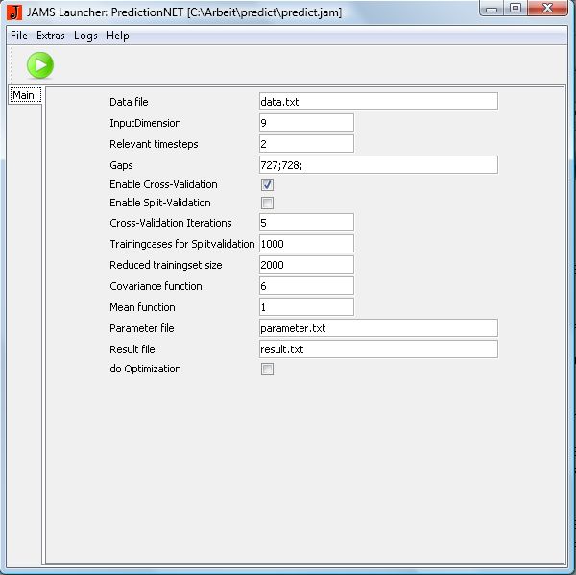
Task: Click into the Gaps text field
Action: click(378, 165)
